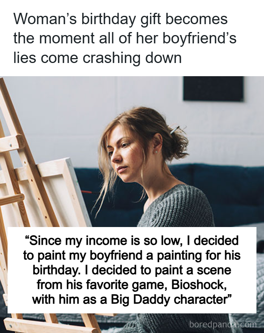Click the headline about woman's birthday gift

coord(125,38)
